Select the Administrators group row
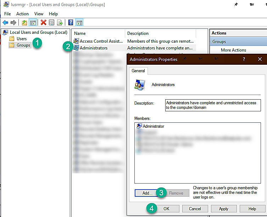The image size is (267, 217). point(134,48)
